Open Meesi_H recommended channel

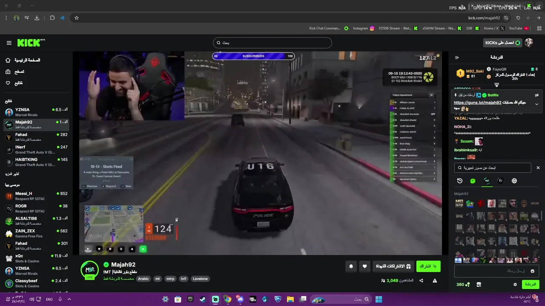pos(36,196)
